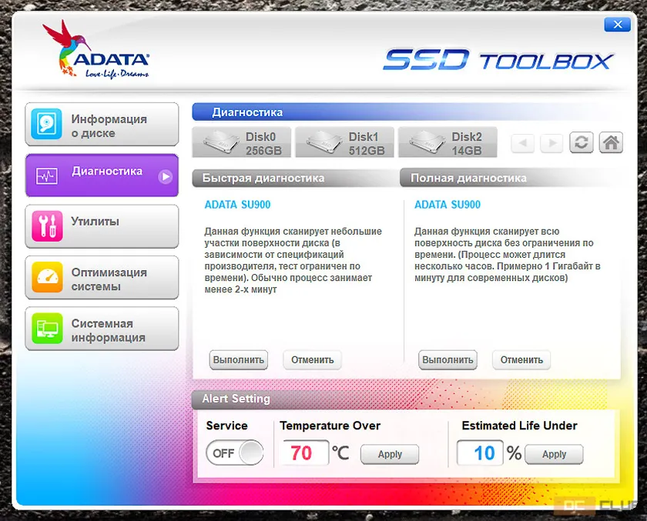Click the pink utilities tools icon
647x521 pixels.
coord(47,226)
